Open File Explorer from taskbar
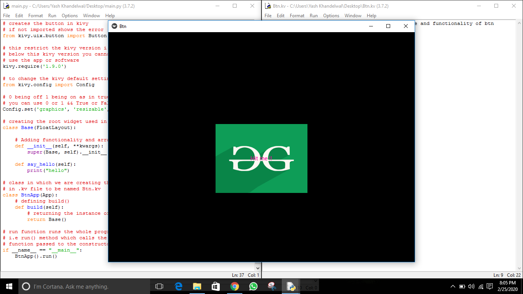523x294 pixels. point(197,286)
